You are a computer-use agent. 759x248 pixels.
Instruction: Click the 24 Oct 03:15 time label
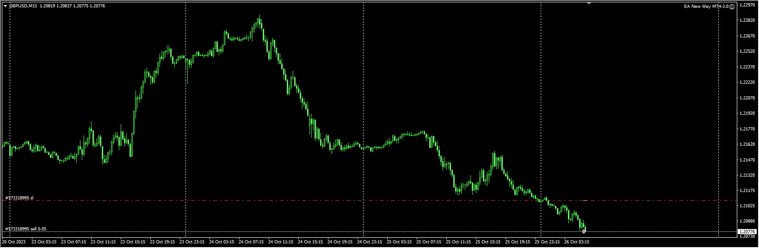click(222, 242)
